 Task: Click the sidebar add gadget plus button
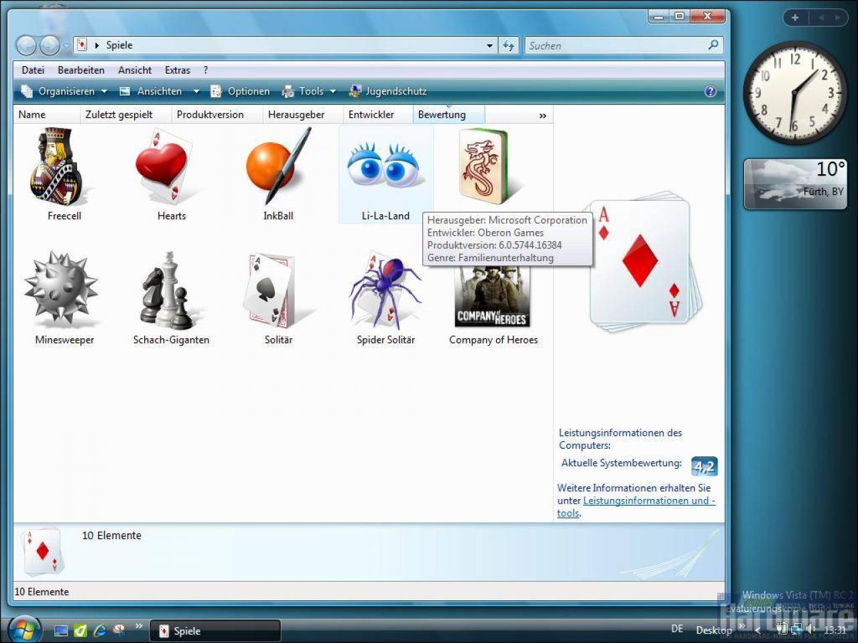tap(795, 17)
